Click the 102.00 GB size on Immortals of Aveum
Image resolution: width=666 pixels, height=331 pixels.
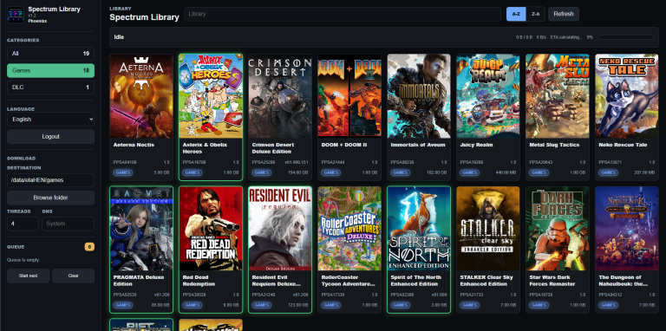437,172
